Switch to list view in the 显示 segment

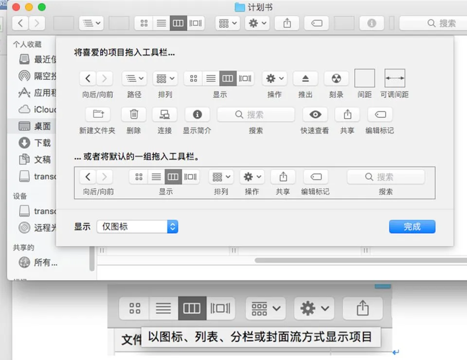tap(211, 78)
